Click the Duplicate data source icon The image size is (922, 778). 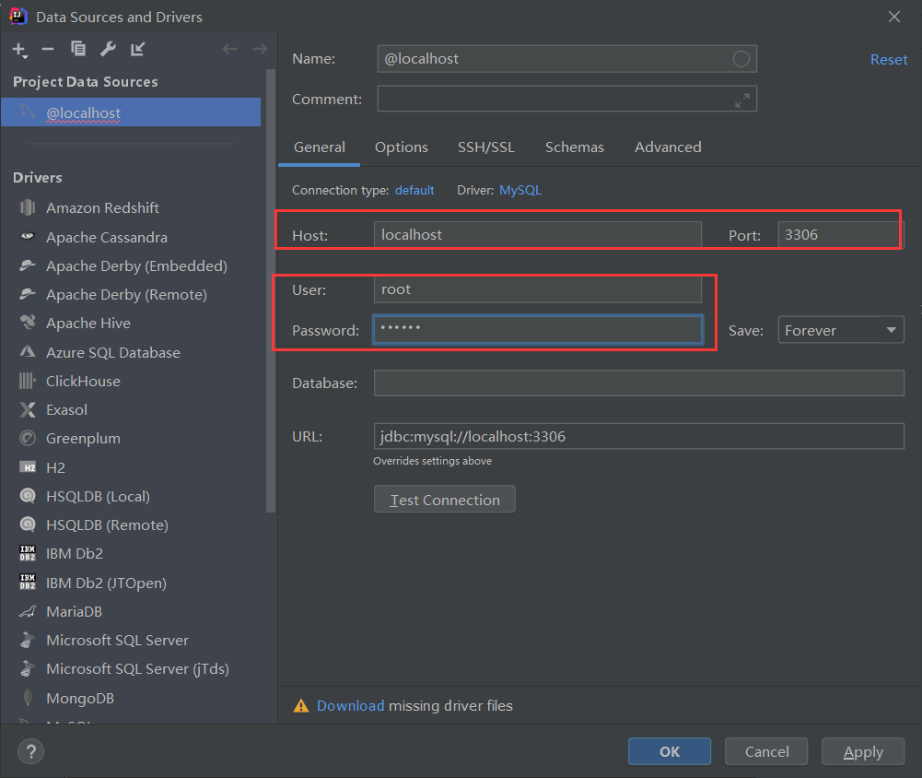(x=78, y=49)
